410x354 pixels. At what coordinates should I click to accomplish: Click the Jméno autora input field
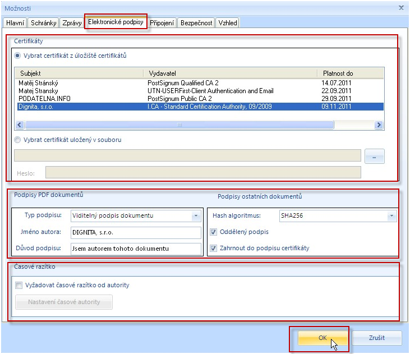coord(136,233)
